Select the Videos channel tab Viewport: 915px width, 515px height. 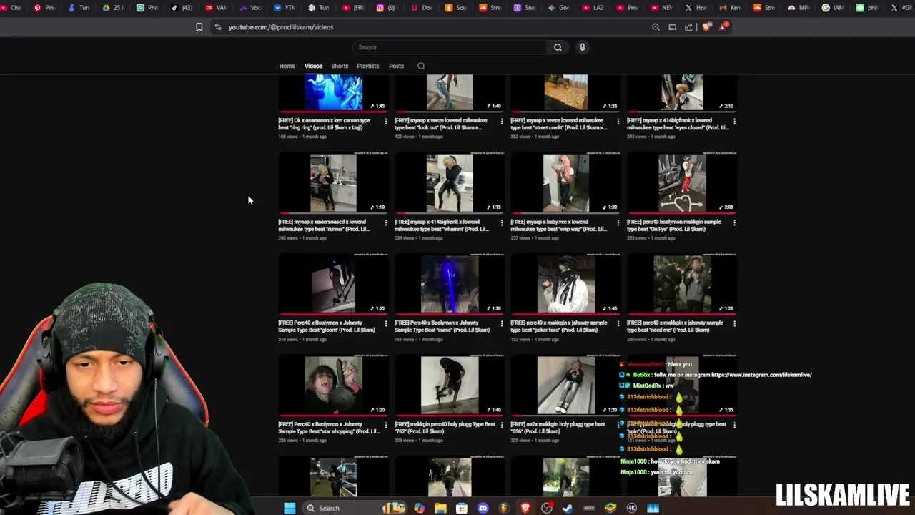tap(313, 66)
